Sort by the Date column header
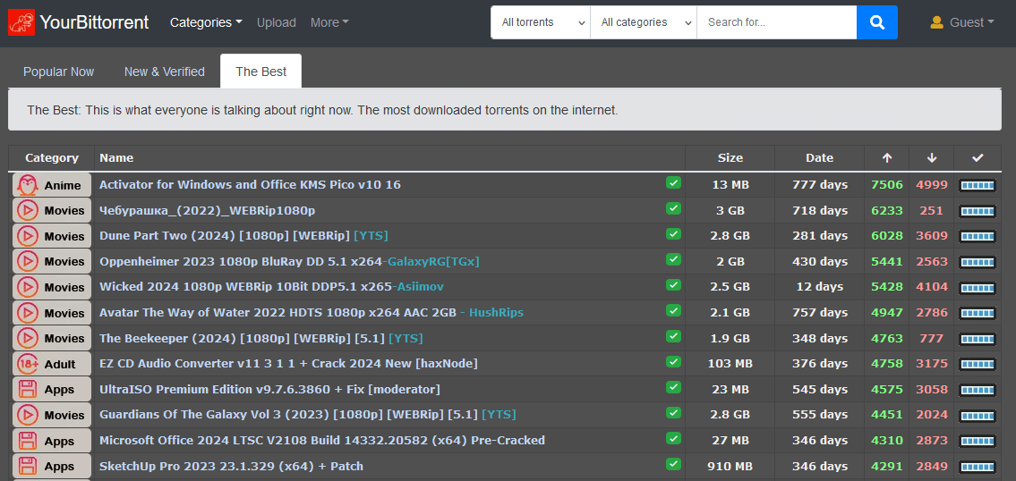1016x481 pixels. point(820,158)
